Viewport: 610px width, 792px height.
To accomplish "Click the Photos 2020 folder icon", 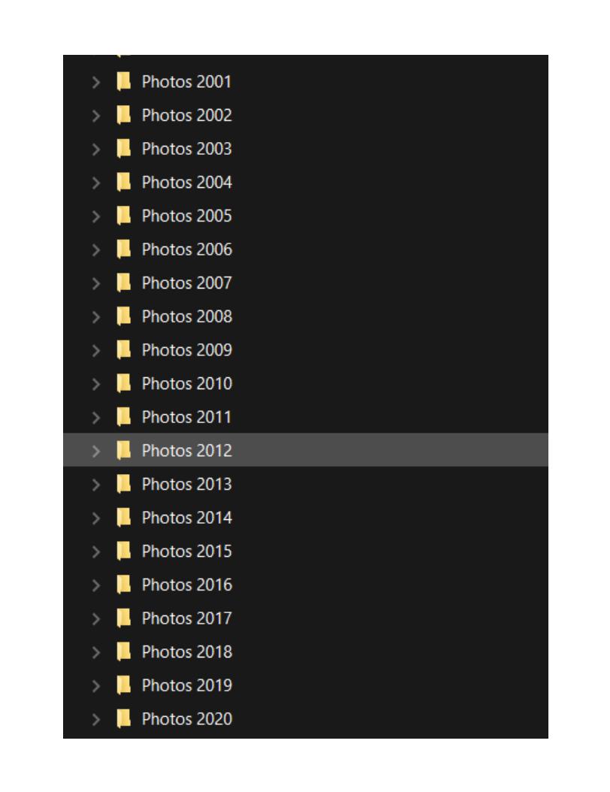I will (x=124, y=718).
